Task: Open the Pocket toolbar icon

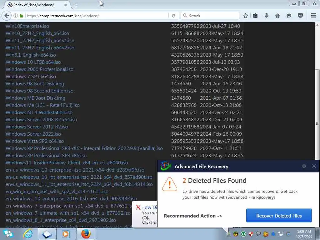Action: tap(300, 16)
